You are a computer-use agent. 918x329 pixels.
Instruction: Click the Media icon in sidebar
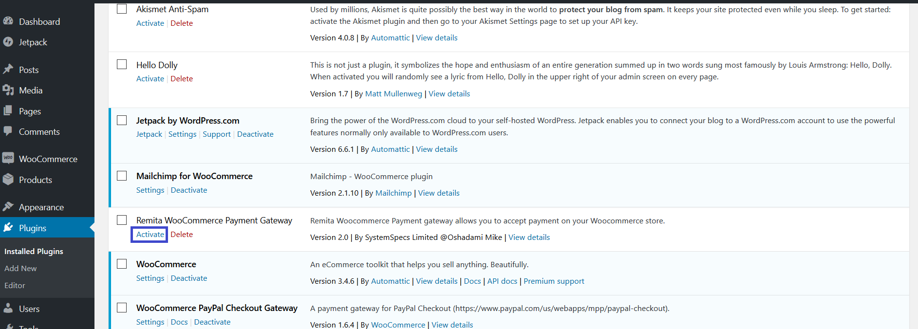(x=8, y=90)
